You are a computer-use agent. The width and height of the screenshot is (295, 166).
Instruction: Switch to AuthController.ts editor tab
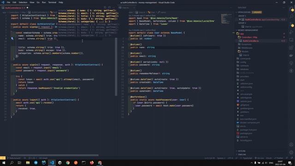[15, 8]
